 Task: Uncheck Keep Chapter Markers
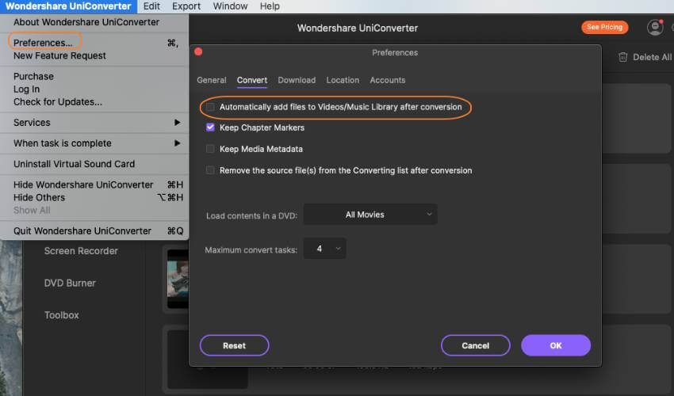(x=210, y=128)
